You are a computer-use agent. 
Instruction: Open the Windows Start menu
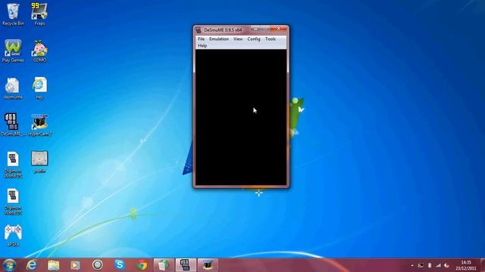9,265
